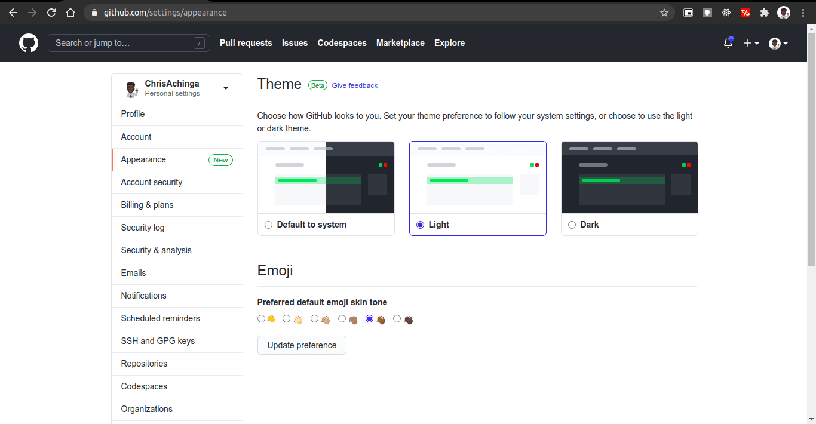Open Account security settings
Image resolution: width=816 pixels, height=424 pixels.
(177, 182)
